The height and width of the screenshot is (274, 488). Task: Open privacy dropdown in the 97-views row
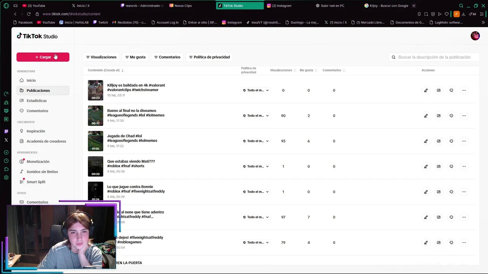coord(256,217)
